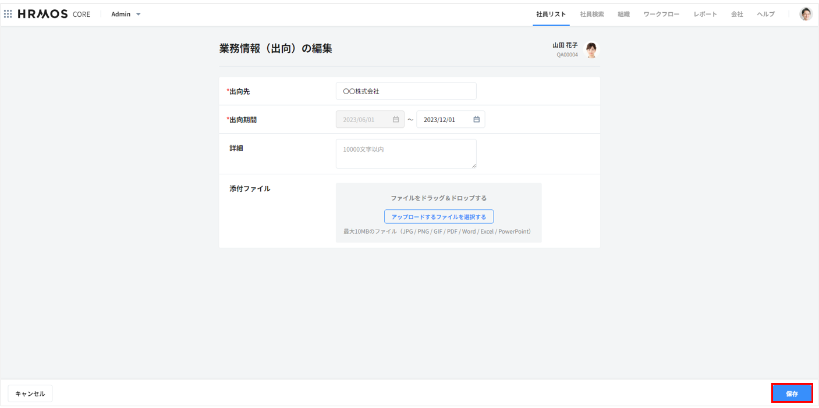Open the ワークフロー menu
The image size is (819, 408).
661,14
